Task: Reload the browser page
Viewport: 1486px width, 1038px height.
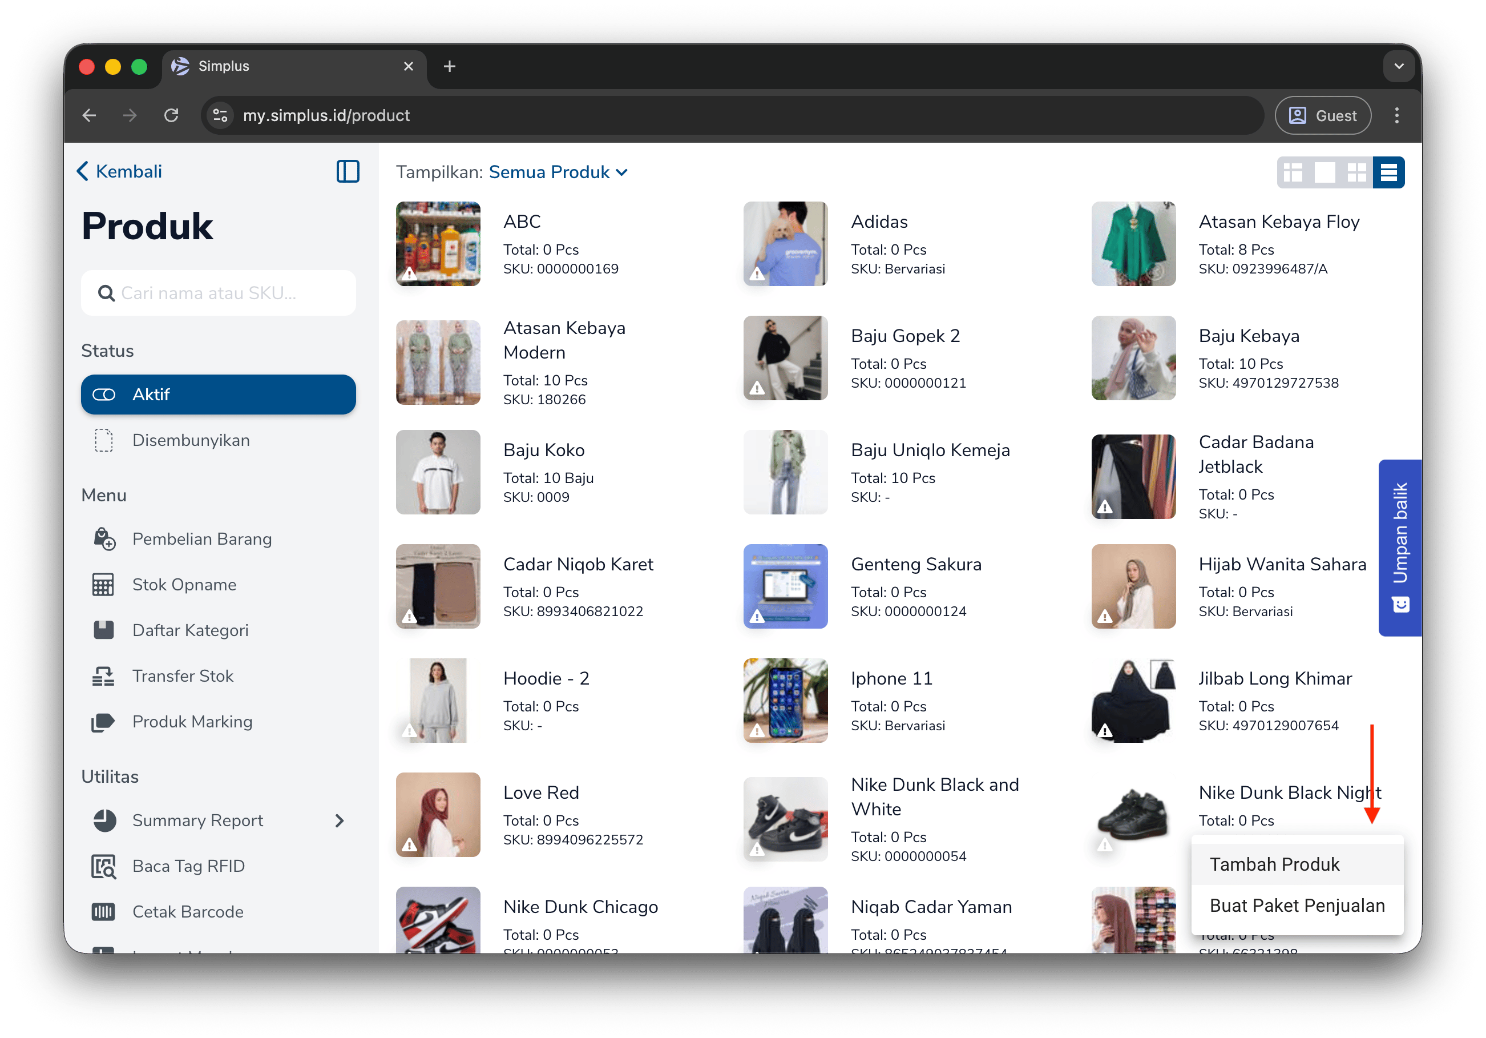Action: pos(171,115)
